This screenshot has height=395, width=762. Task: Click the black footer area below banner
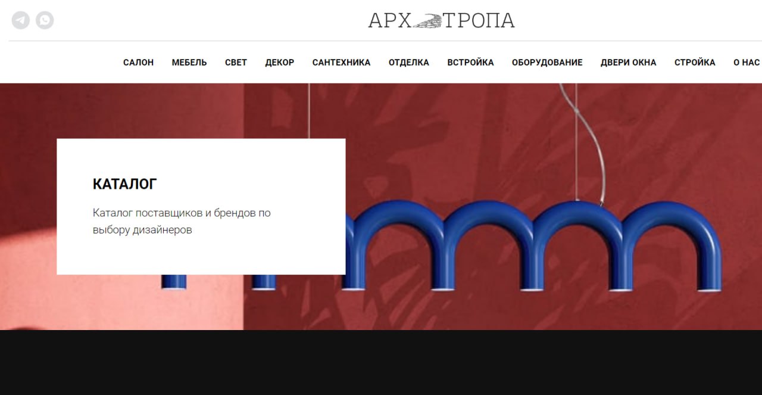pos(381,362)
